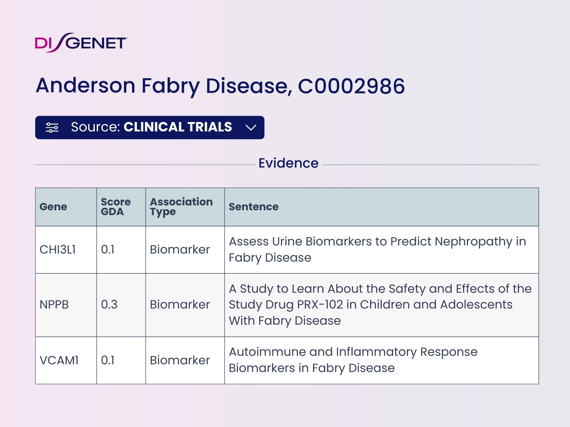Click the Sentence column header
570x427 pixels.
click(253, 207)
